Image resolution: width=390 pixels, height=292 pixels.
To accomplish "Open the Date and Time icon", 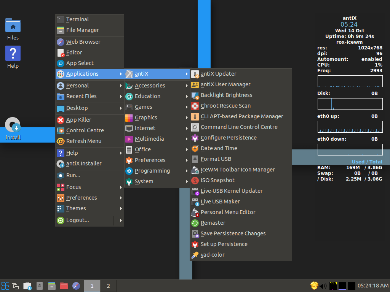I will [x=195, y=149].
